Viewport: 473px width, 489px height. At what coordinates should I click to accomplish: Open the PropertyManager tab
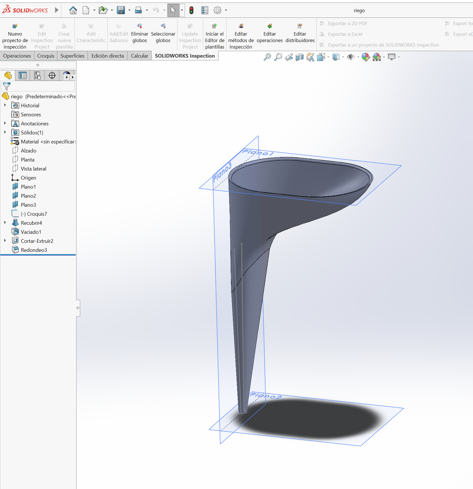[23, 75]
